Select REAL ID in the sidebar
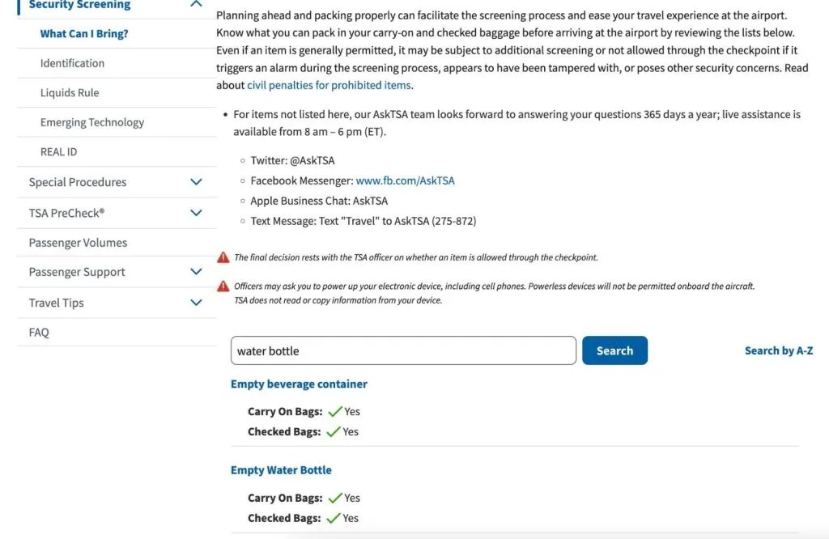The image size is (829, 539). pos(58,152)
